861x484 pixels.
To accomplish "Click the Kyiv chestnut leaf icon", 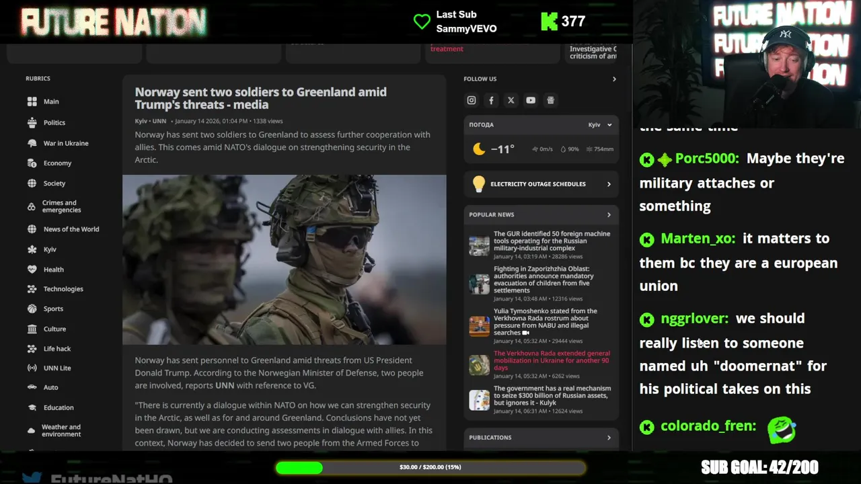I will (x=32, y=249).
